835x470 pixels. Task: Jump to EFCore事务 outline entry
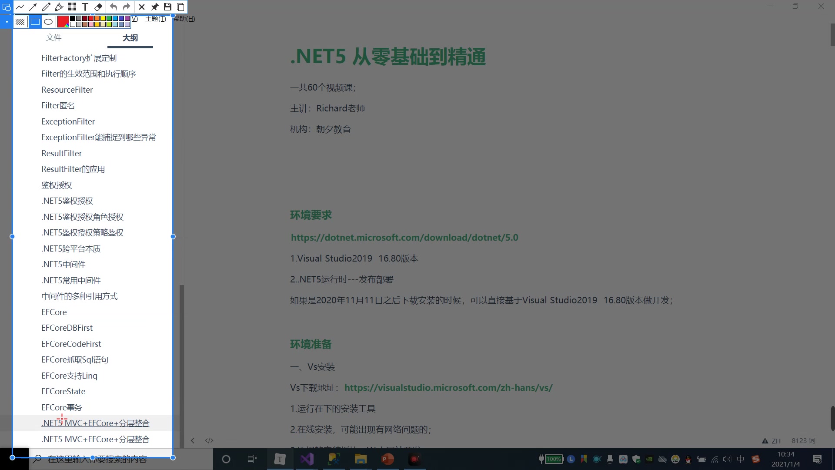click(61, 407)
